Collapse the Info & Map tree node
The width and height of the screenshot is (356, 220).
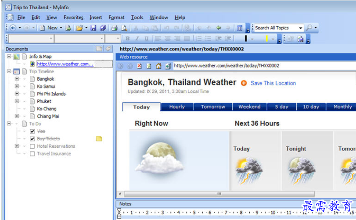click(9, 56)
